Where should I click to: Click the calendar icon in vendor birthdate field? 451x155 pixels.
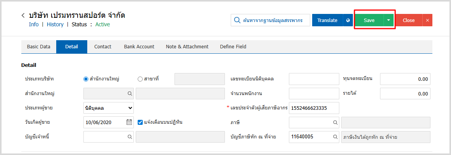(x=129, y=122)
